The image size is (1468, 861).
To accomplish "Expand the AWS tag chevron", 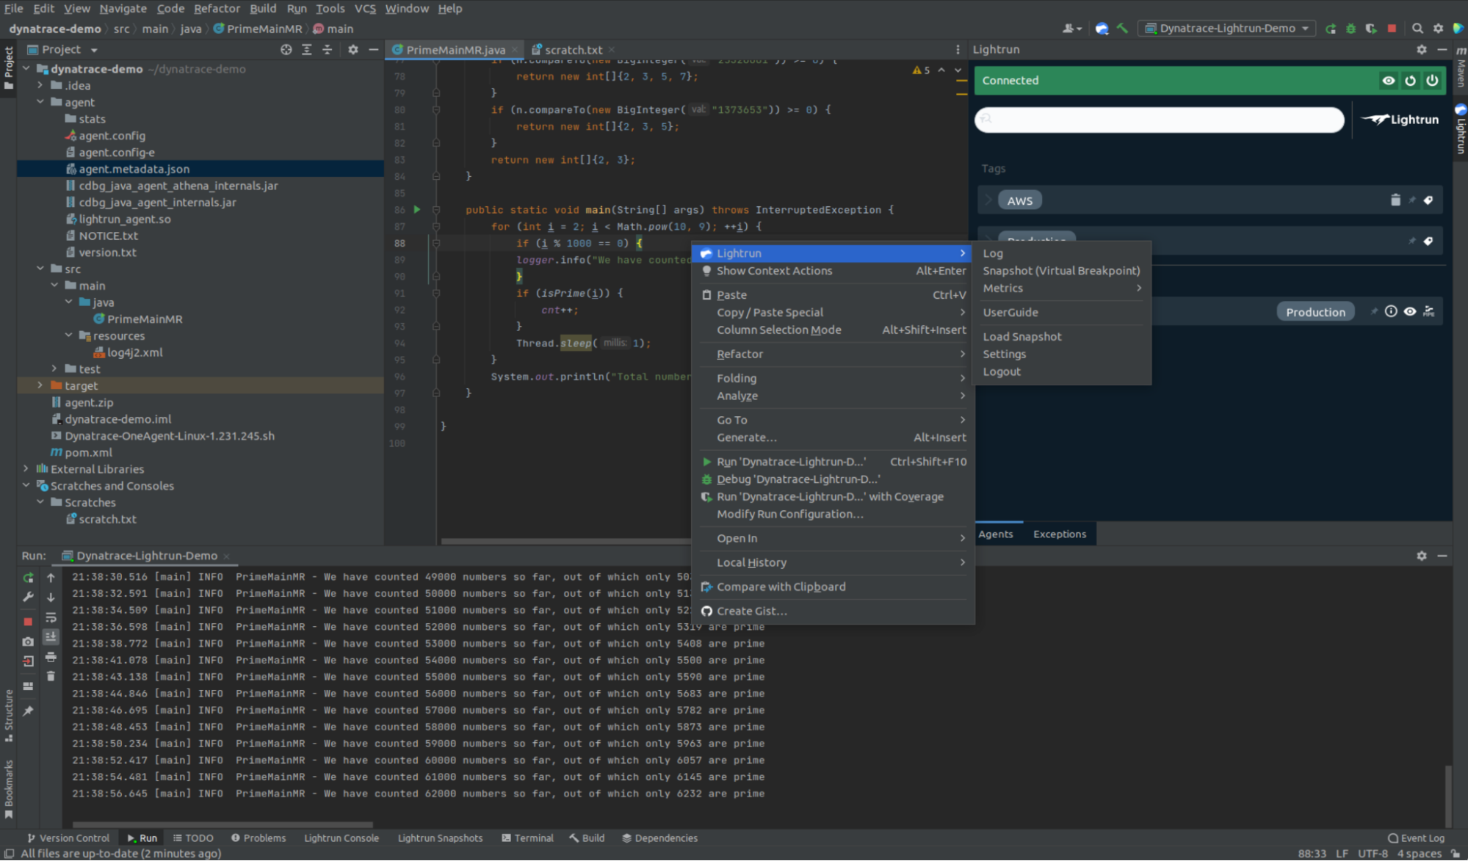I will [988, 200].
